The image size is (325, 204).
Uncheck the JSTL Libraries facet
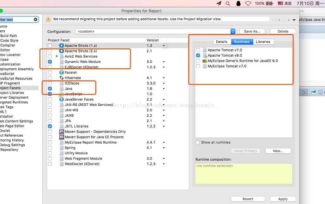(x=50, y=126)
